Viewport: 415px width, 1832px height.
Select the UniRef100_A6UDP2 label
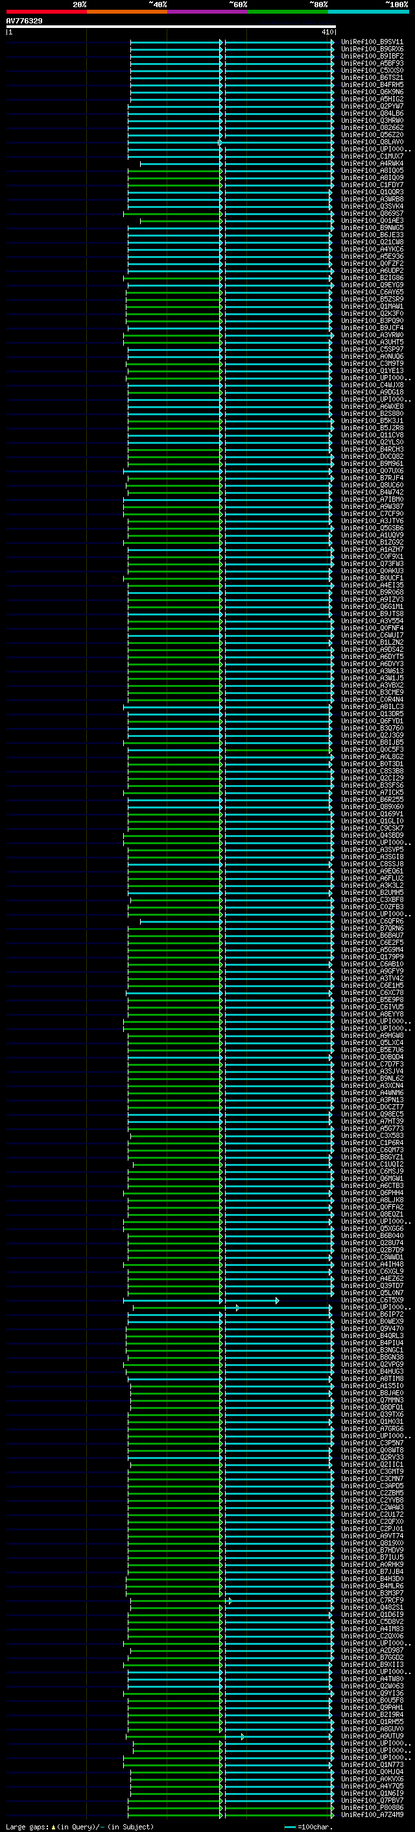(x=372, y=271)
